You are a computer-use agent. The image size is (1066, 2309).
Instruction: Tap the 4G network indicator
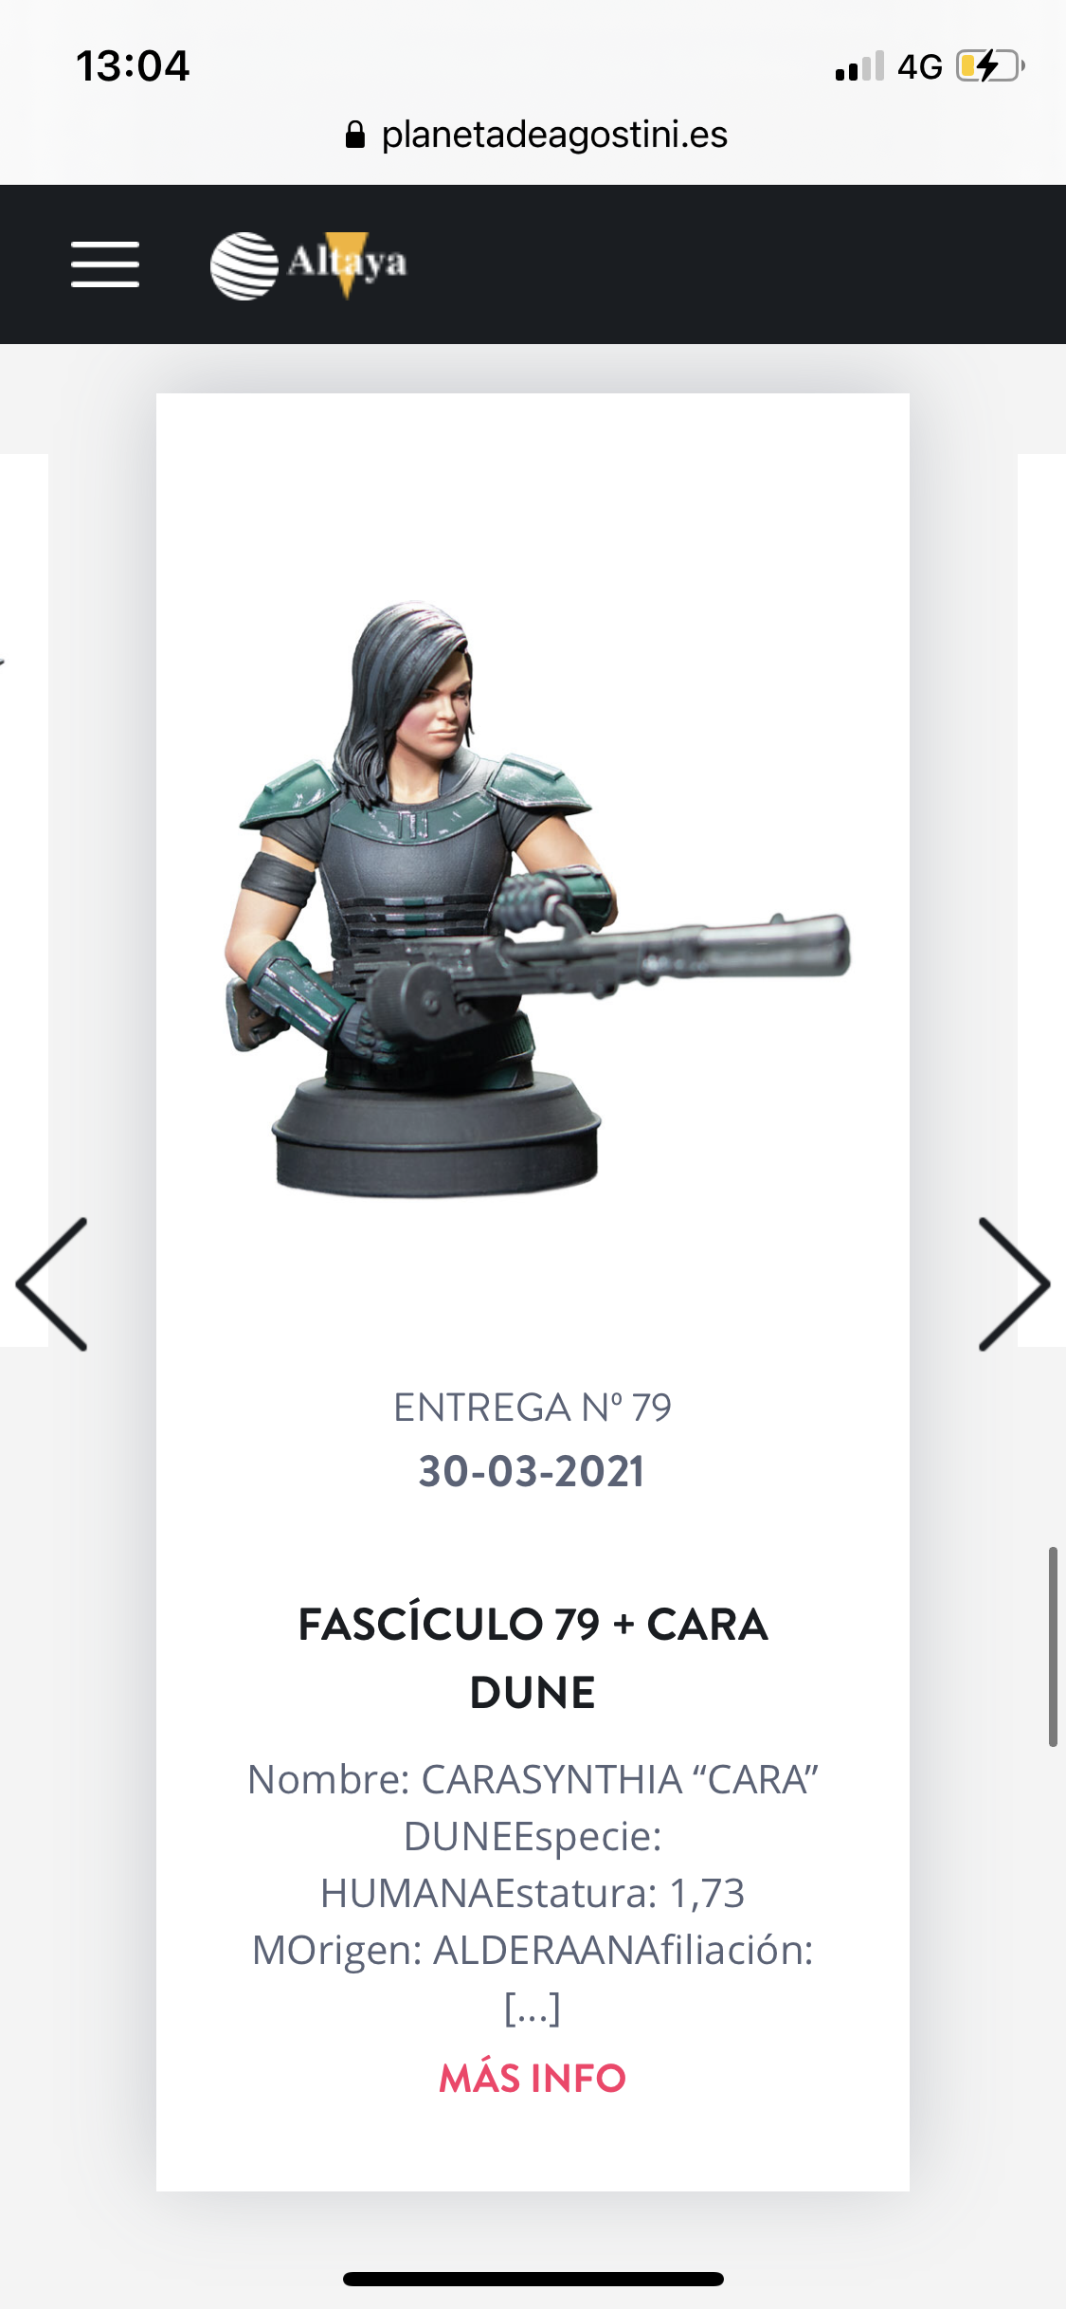pyautogui.click(x=920, y=66)
